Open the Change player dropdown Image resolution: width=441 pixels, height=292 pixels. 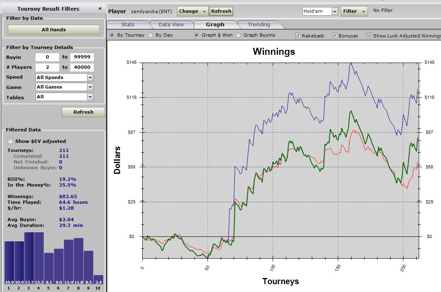(193, 11)
